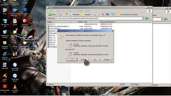Open the Herramientas menu

click(x=79, y=11)
